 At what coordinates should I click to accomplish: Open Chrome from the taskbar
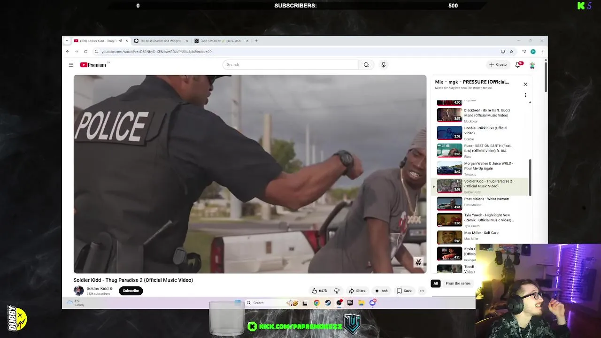click(x=316, y=303)
